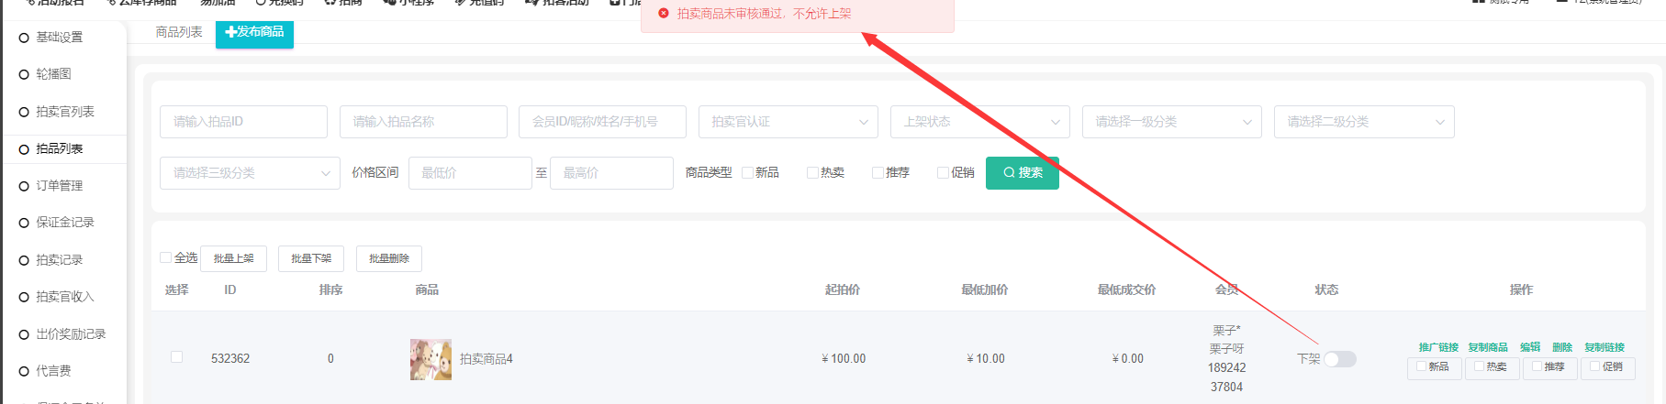The height and width of the screenshot is (404, 1666).
Task: Open the 请选择三级分类 dropdown
Action: [250, 173]
